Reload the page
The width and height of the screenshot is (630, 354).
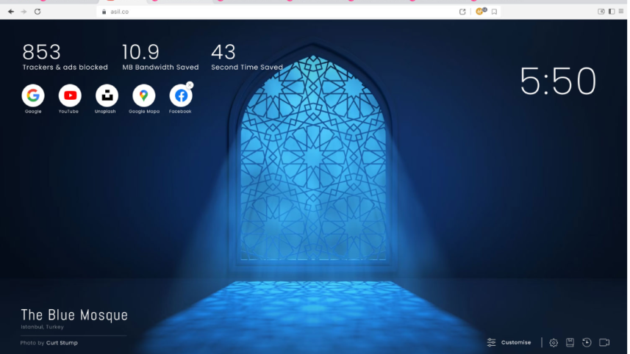pyautogui.click(x=37, y=12)
